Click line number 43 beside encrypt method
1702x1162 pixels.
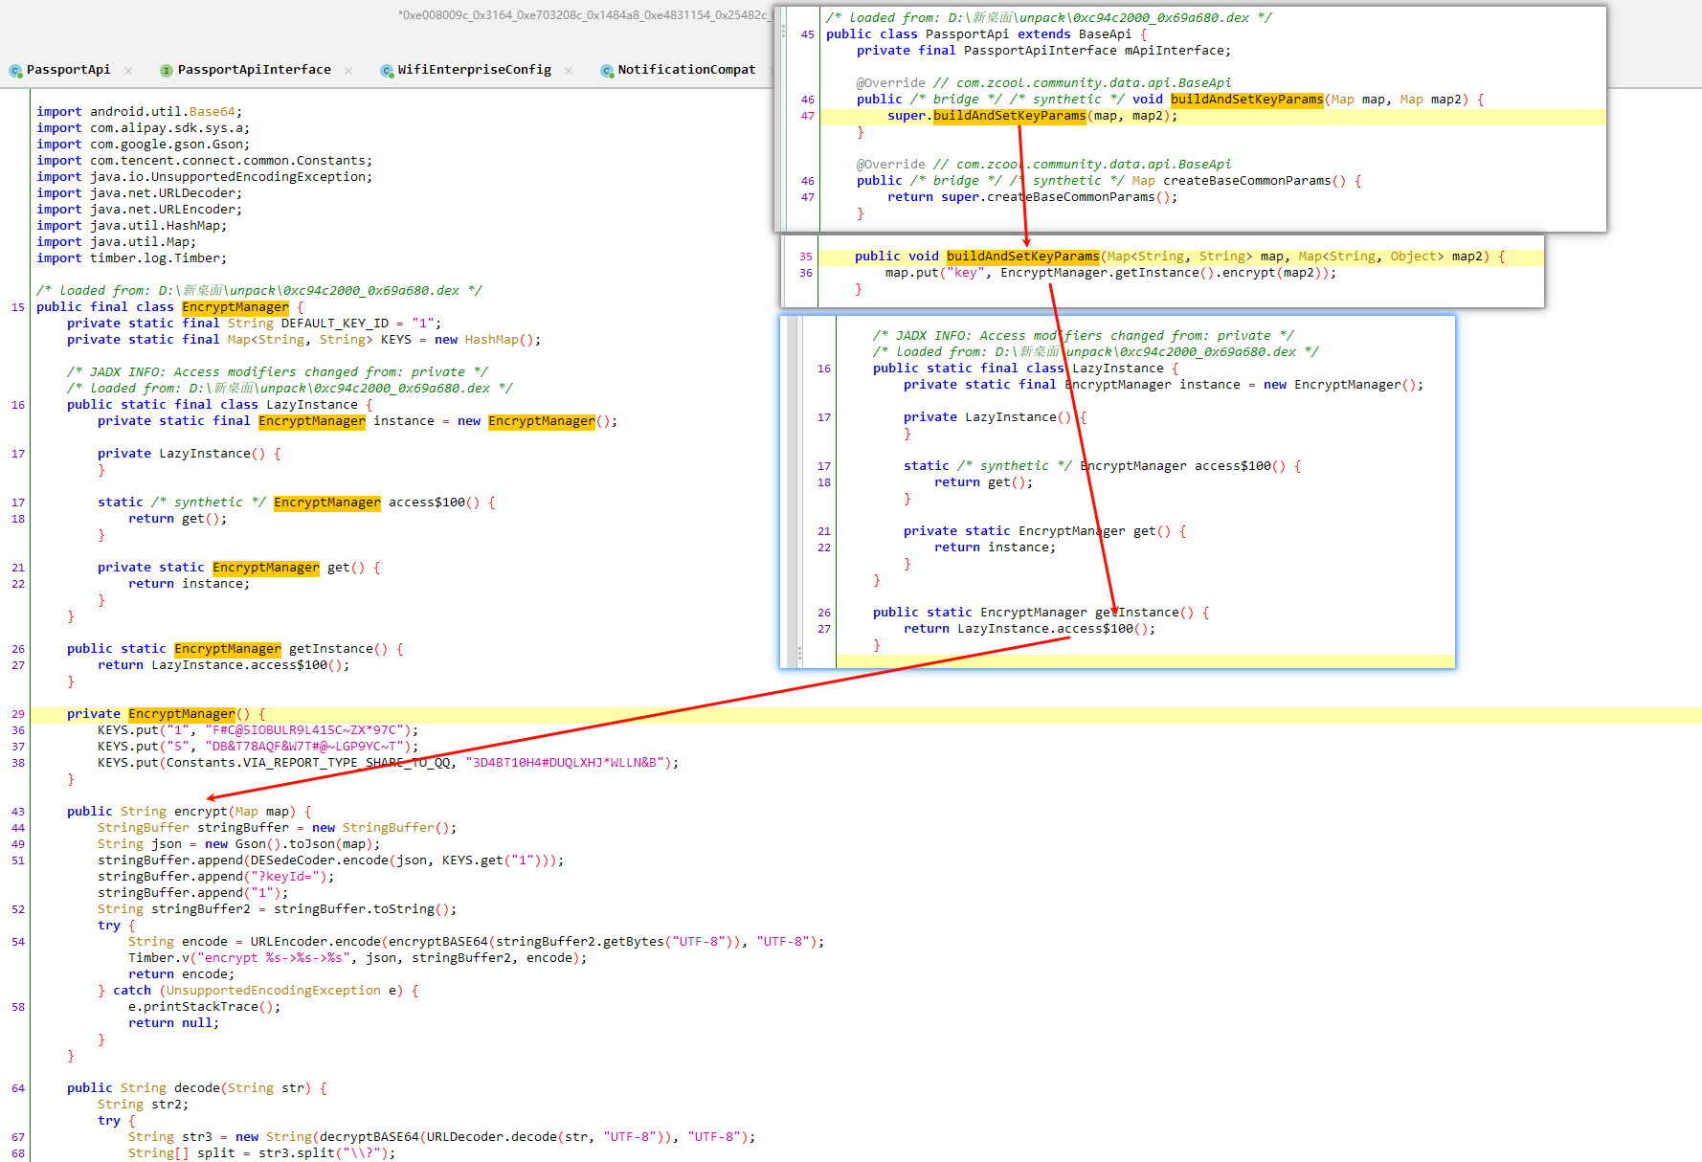pos(18,812)
